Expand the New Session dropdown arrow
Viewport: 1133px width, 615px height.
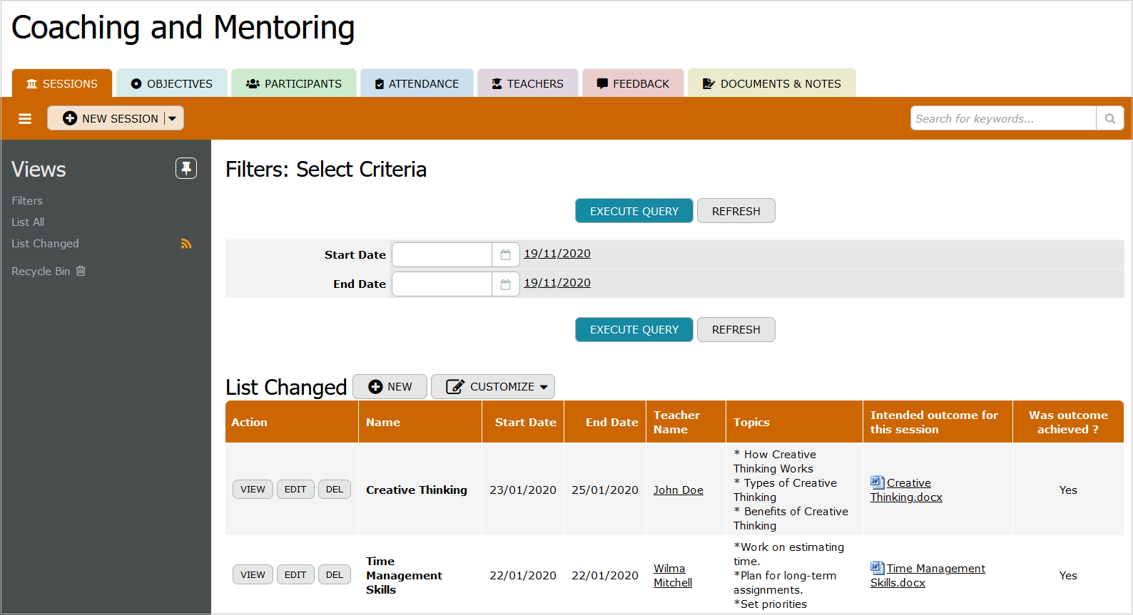coord(173,118)
